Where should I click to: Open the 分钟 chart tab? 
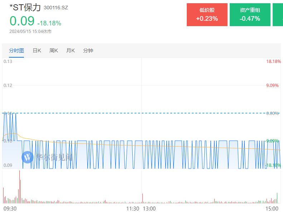click(88, 50)
